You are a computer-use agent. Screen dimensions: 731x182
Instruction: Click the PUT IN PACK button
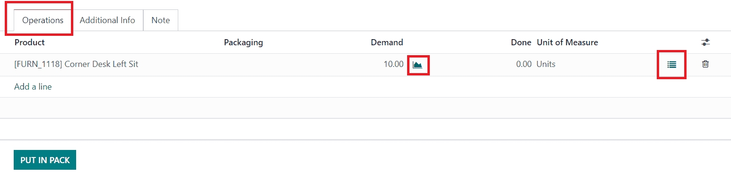[x=45, y=160]
